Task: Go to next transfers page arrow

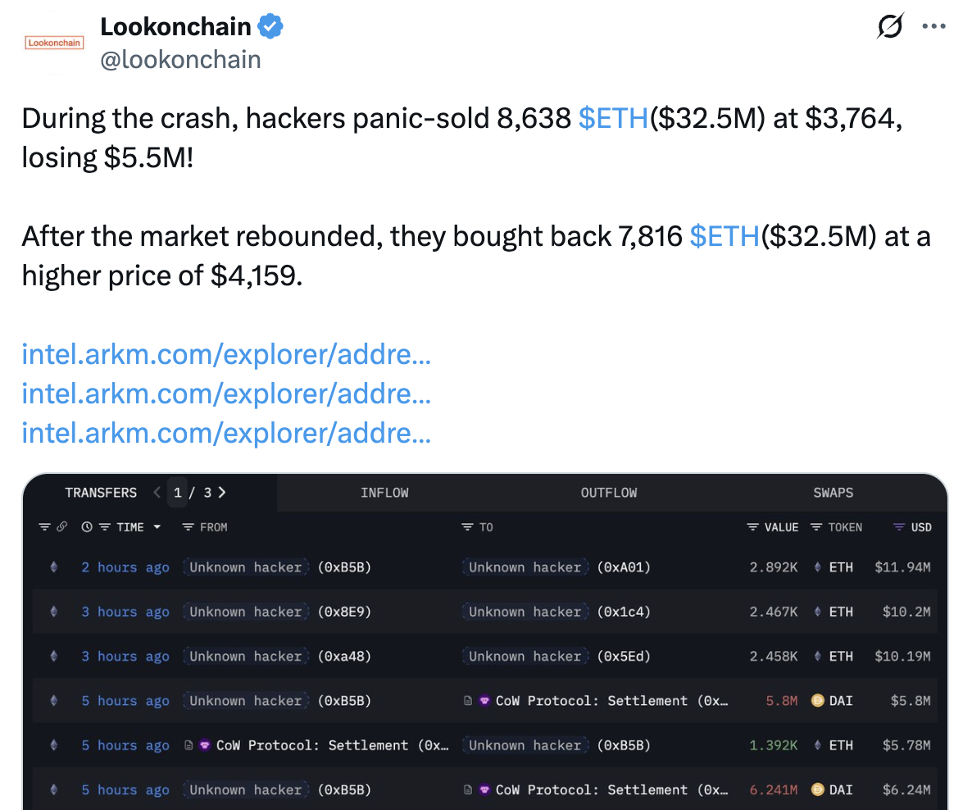Action: (x=222, y=493)
